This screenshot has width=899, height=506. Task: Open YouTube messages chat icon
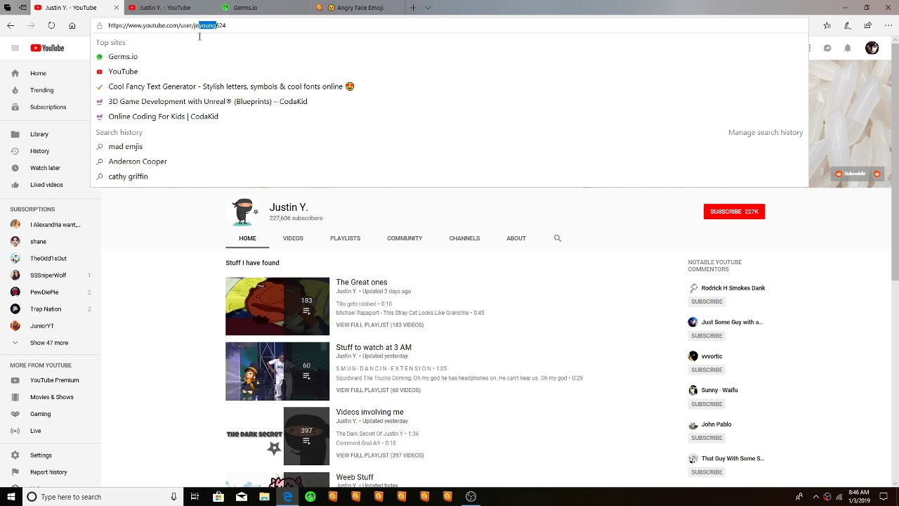[827, 48]
